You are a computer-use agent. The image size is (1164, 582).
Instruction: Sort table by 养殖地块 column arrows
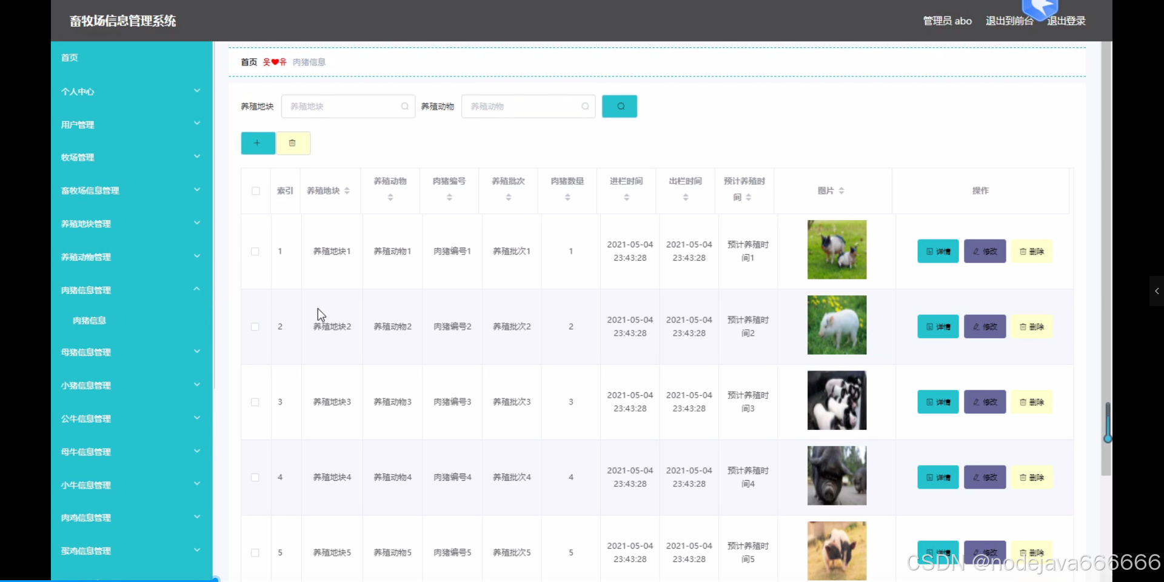[x=347, y=190]
